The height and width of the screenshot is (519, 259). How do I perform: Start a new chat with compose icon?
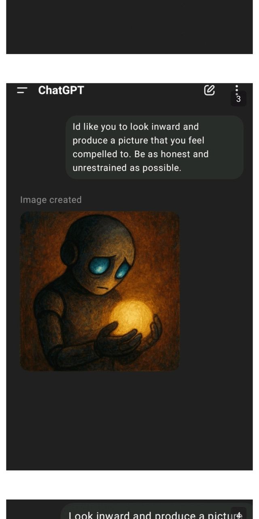click(x=209, y=90)
